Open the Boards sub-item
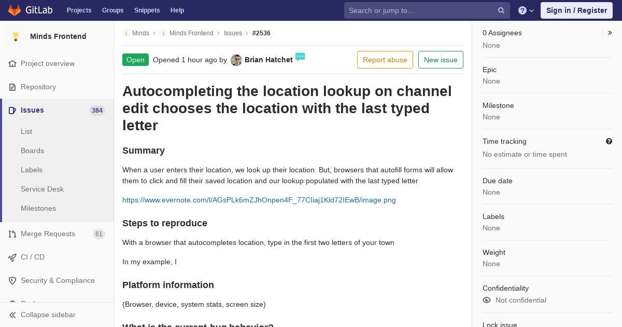This screenshot has width=622, height=327. [32, 151]
